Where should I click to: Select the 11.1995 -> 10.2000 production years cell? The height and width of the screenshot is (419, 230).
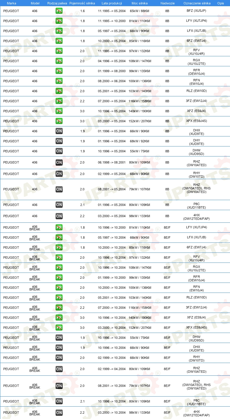[x=112, y=21]
